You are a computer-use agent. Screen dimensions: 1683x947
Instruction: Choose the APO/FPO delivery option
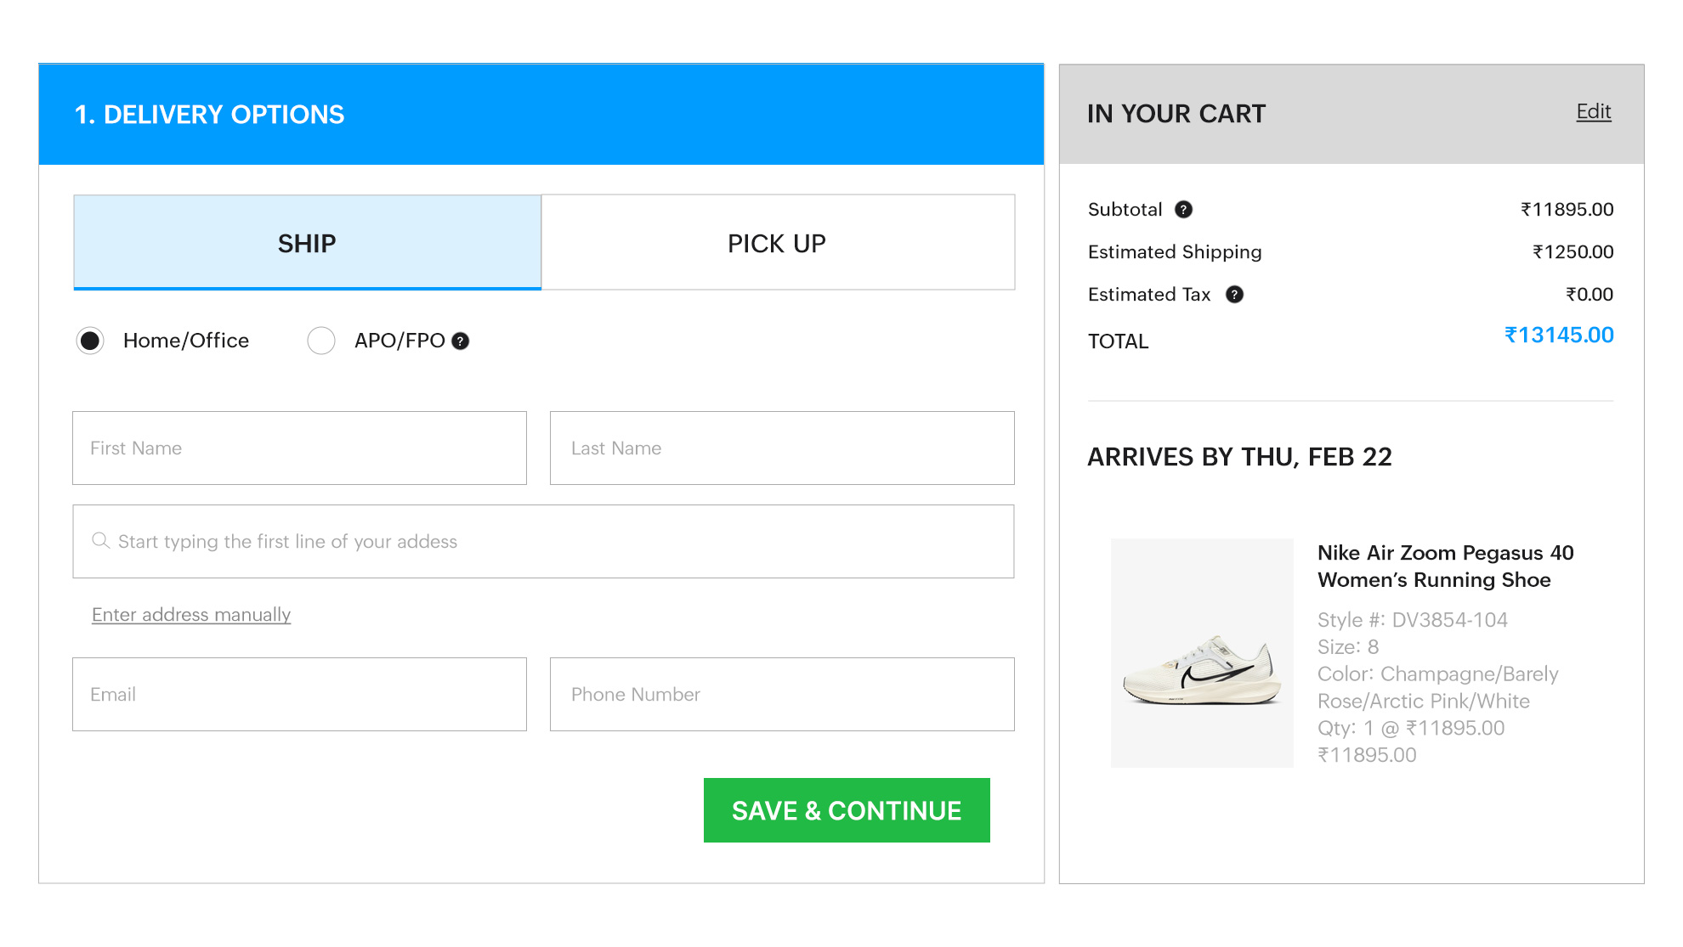[321, 341]
